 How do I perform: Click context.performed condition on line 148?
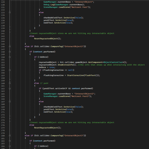44,52
